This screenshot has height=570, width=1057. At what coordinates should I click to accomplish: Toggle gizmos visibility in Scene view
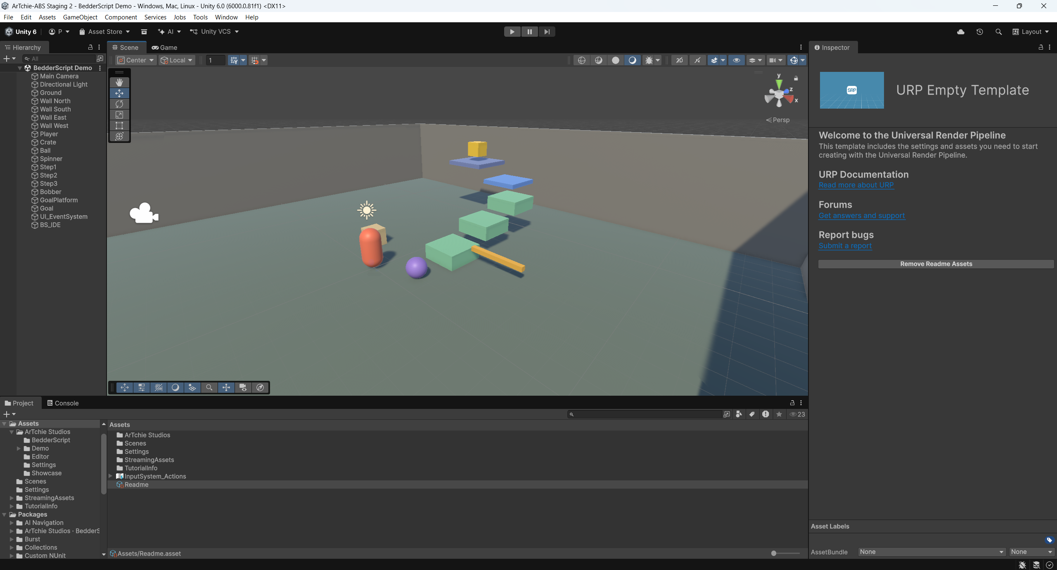click(x=794, y=60)
